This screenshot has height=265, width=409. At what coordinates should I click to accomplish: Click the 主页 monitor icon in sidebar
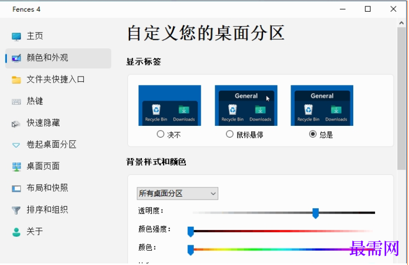click(x=16, y=37)
